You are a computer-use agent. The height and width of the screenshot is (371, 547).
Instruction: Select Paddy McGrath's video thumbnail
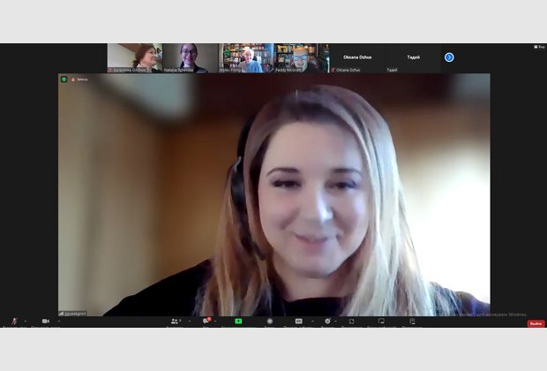[302, 58]
